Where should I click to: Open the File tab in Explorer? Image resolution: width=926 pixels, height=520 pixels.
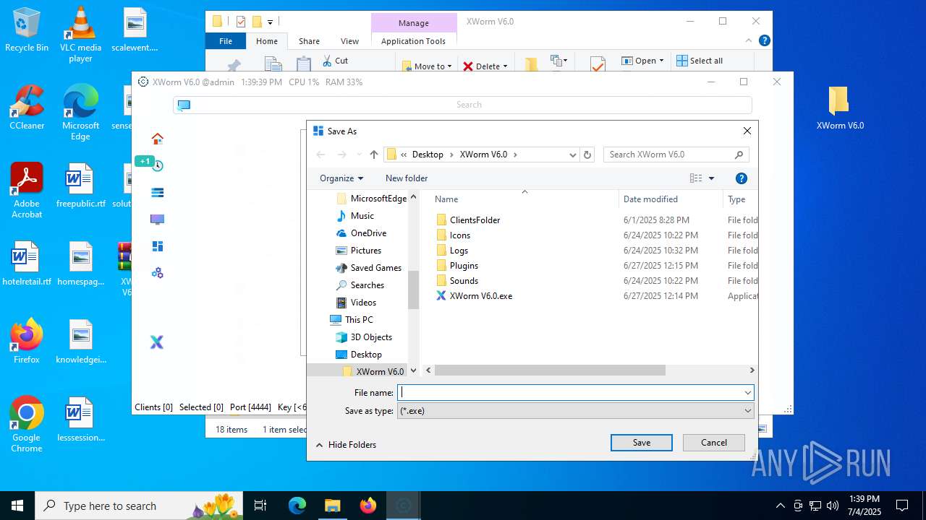coord(226,41)
